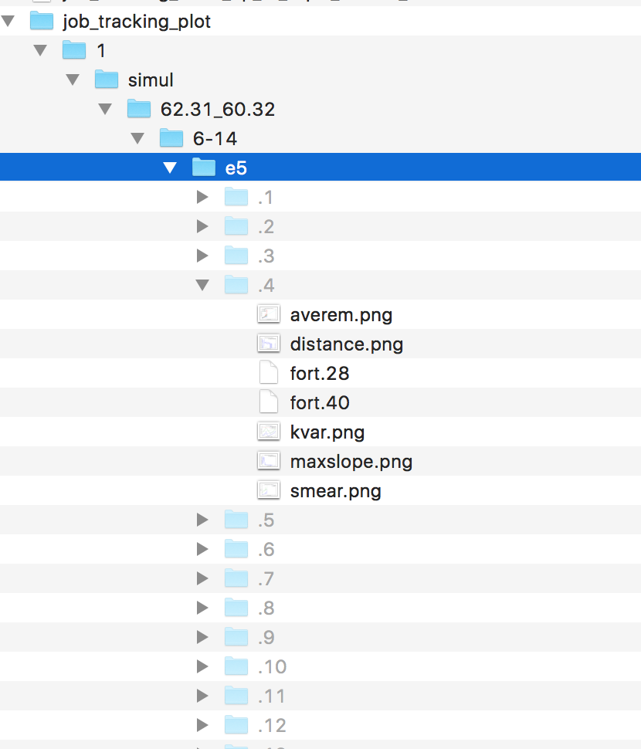Expand the .5 folder triangle
The image size is (641, 749).
click(x=202, y=520)
